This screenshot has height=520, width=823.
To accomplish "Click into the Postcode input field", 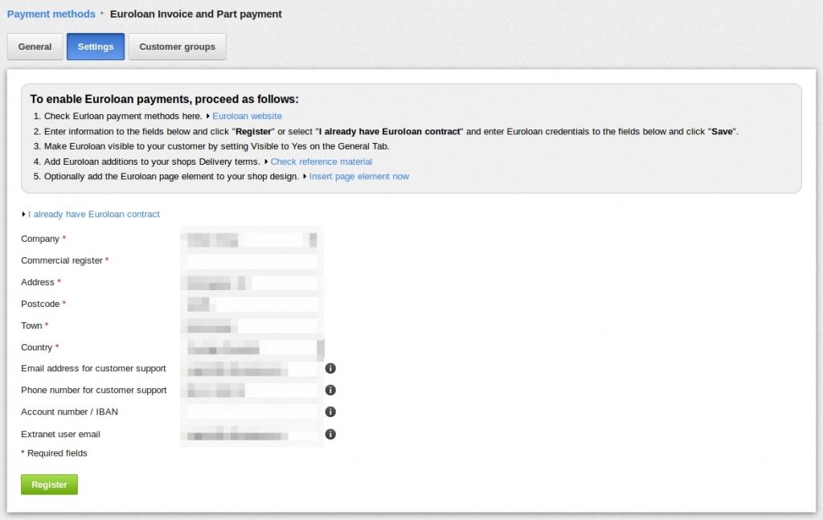I will tap(252, 304).
